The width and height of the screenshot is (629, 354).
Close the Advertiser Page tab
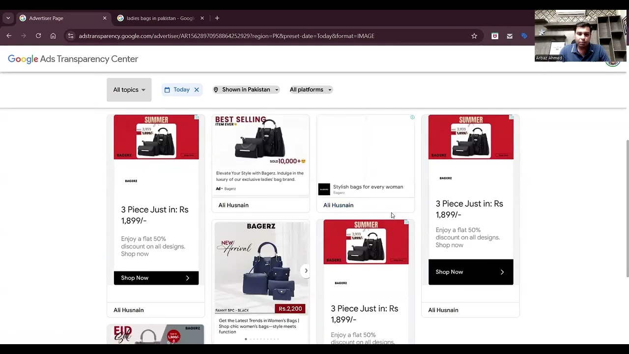pos(104,18)
